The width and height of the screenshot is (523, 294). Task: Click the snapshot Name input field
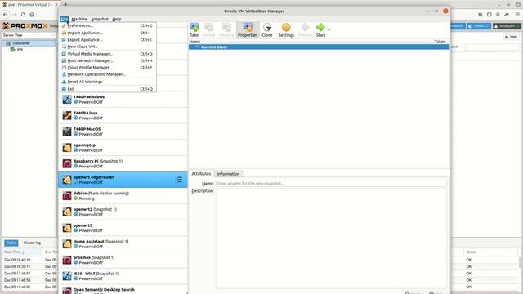click(330, 183)
